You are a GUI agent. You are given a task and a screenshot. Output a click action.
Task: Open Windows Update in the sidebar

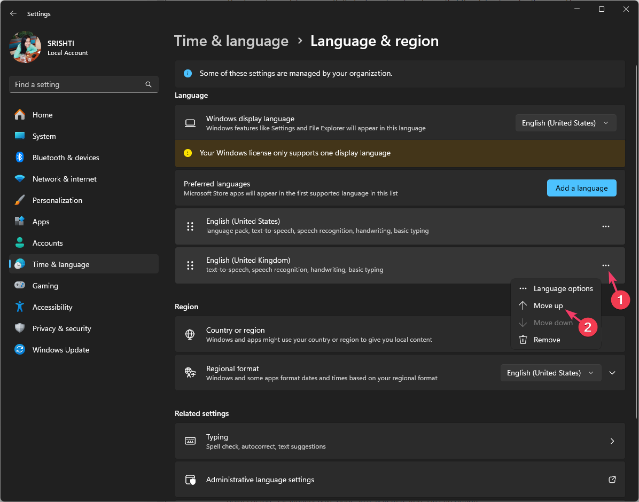[x=60, y=350]
